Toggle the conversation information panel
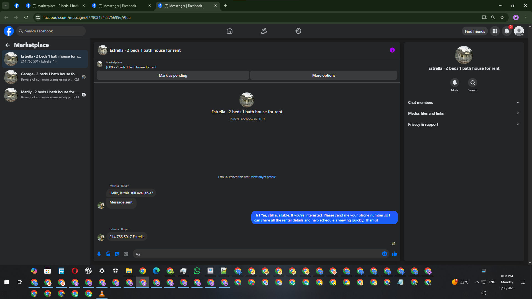The image size is (532, 299). (x=392, y=50)
